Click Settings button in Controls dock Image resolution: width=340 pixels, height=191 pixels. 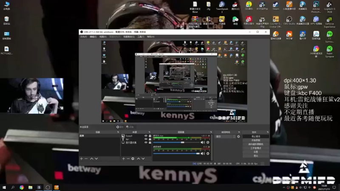tap(256, 152)
